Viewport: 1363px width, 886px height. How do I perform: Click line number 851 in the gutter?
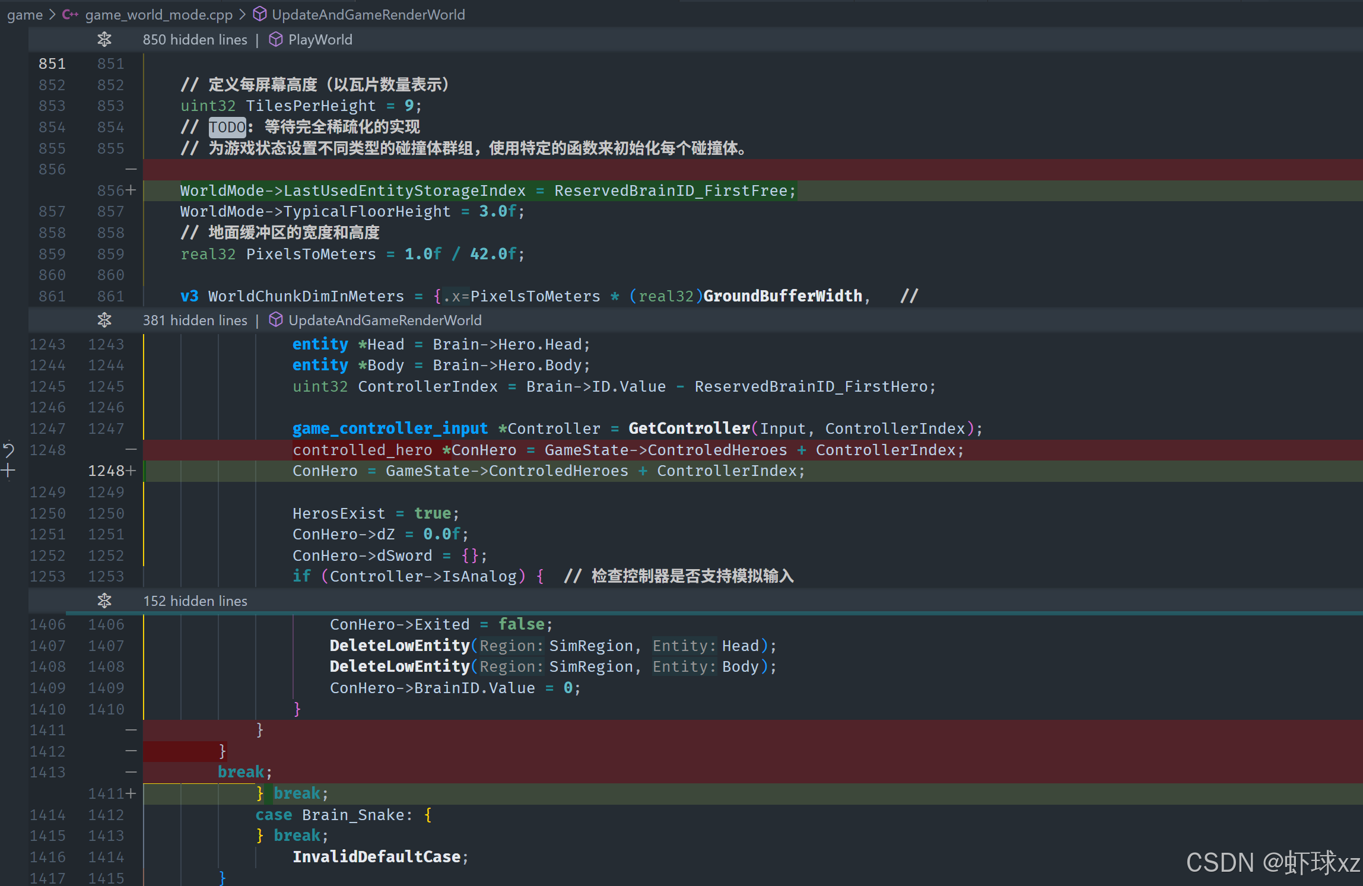[x=52, y=63]
